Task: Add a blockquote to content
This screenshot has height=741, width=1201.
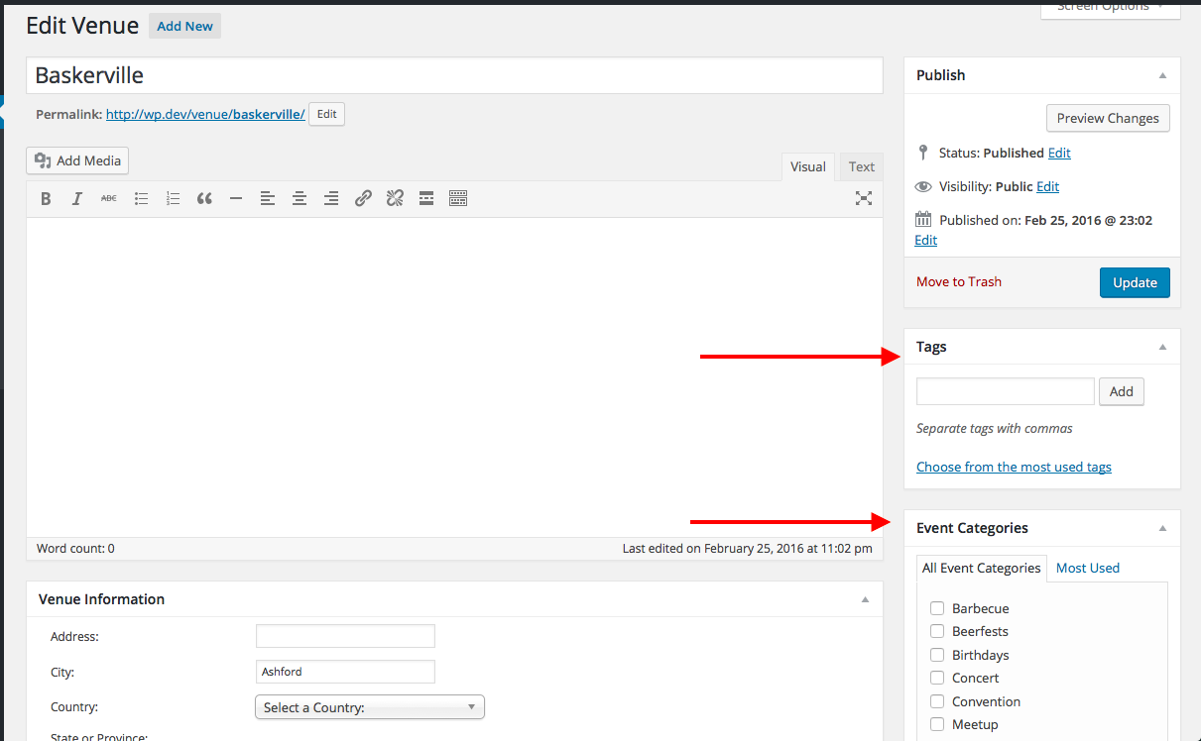Action: tap(204, 199)
